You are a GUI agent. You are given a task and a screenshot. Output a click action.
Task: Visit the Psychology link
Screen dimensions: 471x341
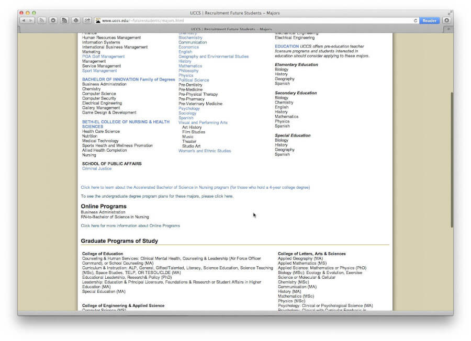[189, 108]
